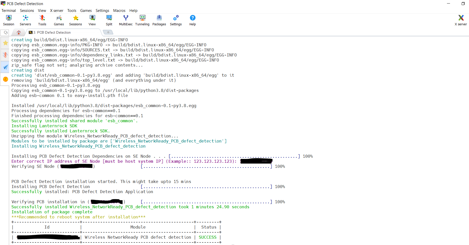
Task: Click the quick connect search field
Action: point(5,32)
